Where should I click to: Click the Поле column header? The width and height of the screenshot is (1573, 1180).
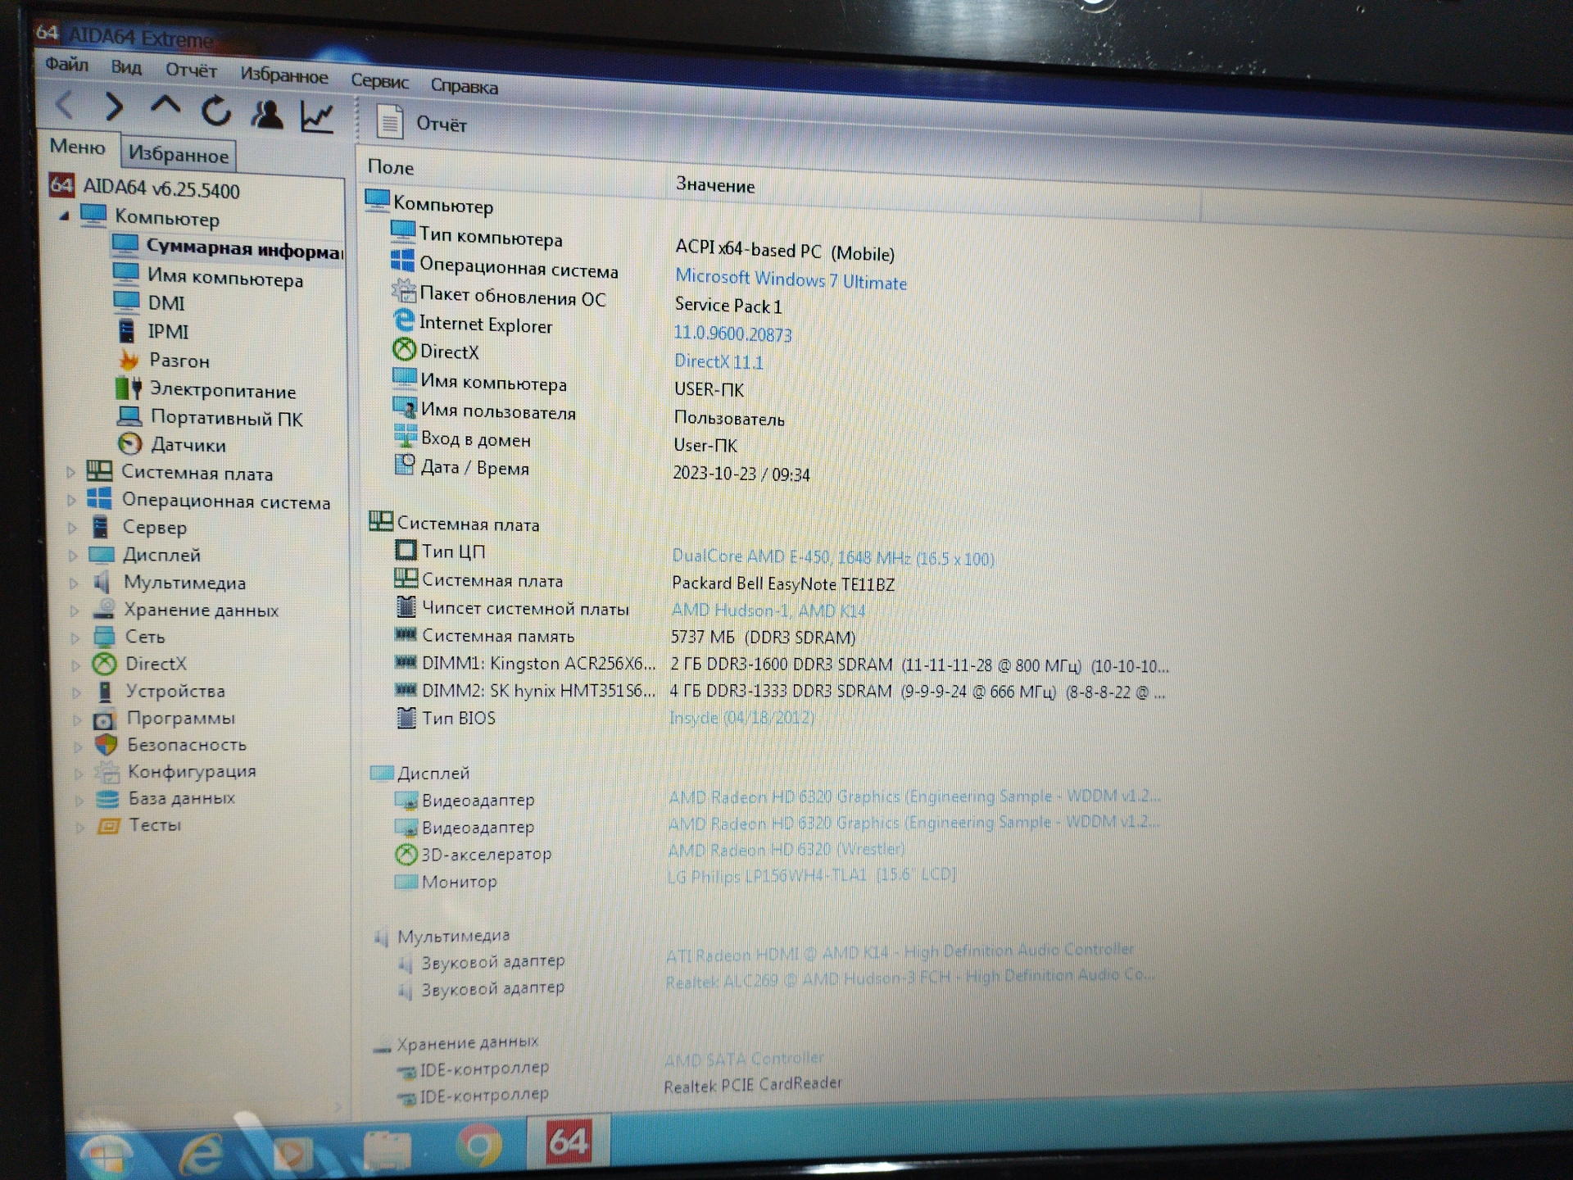coord(391,167)
